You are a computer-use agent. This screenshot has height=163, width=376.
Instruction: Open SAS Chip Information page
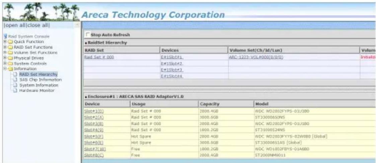pyautogui.click(x=40, y=80)
